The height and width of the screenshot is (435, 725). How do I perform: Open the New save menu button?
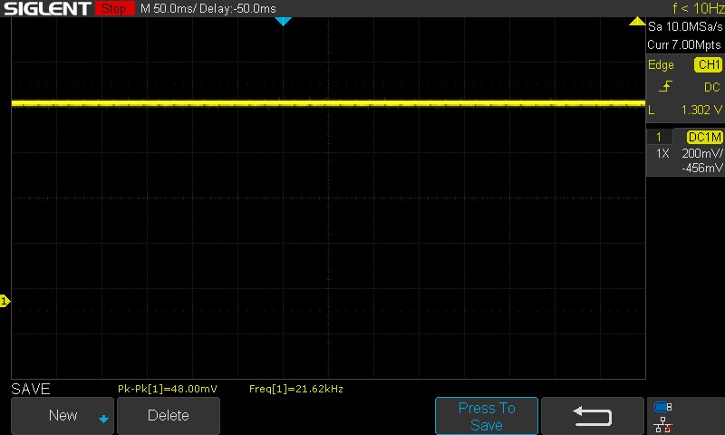tap(63, 416)
